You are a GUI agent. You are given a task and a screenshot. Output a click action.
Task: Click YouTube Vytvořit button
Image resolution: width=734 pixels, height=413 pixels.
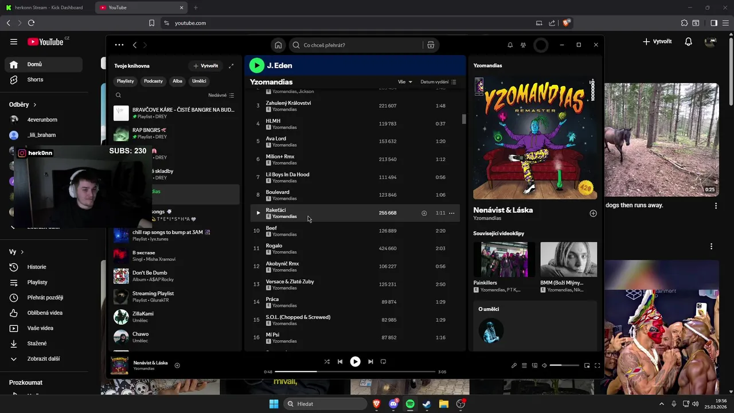point(657,41)
